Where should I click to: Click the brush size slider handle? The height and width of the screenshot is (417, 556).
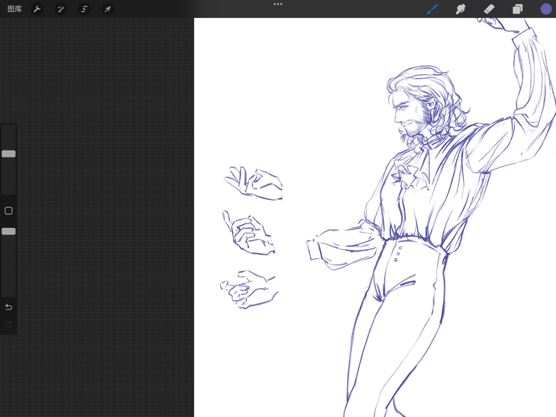tap(9, 154)
